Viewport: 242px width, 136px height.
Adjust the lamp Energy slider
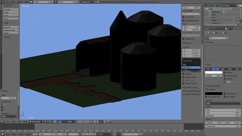[x=214, y=76]
